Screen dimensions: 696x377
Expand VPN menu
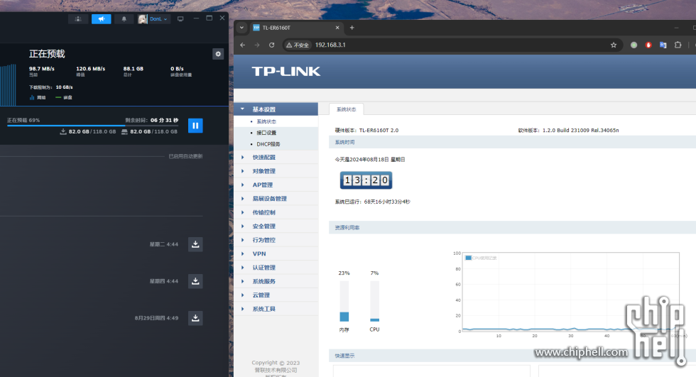pos(276,253)
